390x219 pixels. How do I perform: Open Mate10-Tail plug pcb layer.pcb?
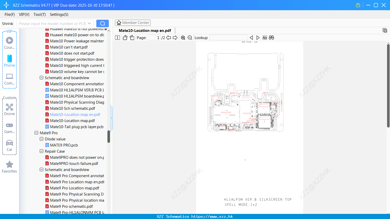[74, 127]
